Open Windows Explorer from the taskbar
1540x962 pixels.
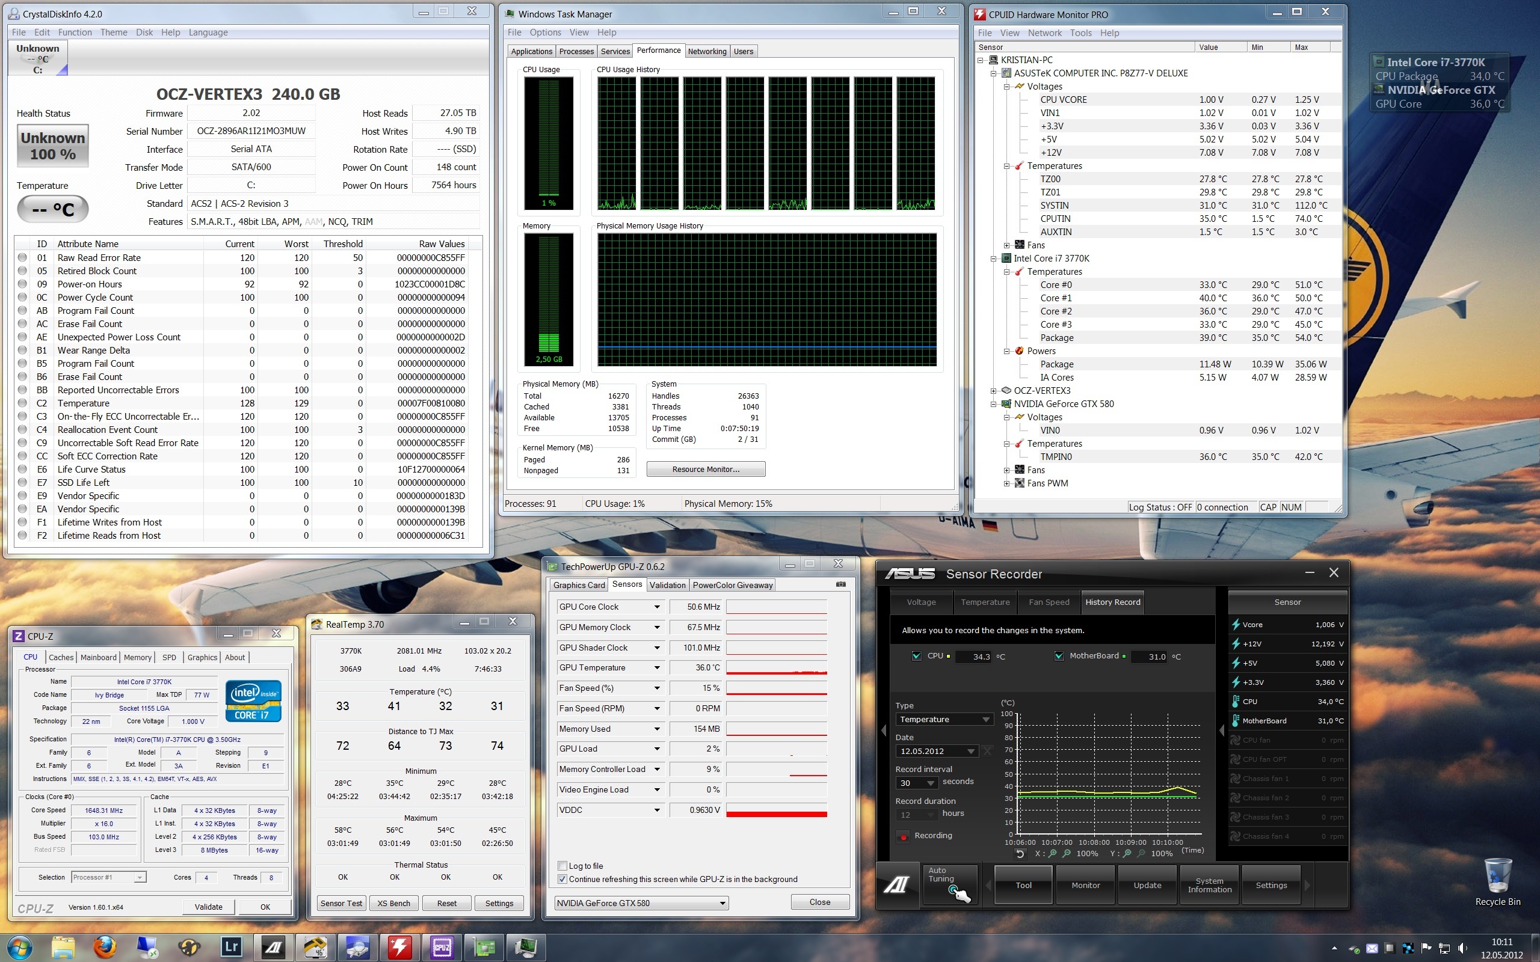[63, 948]
